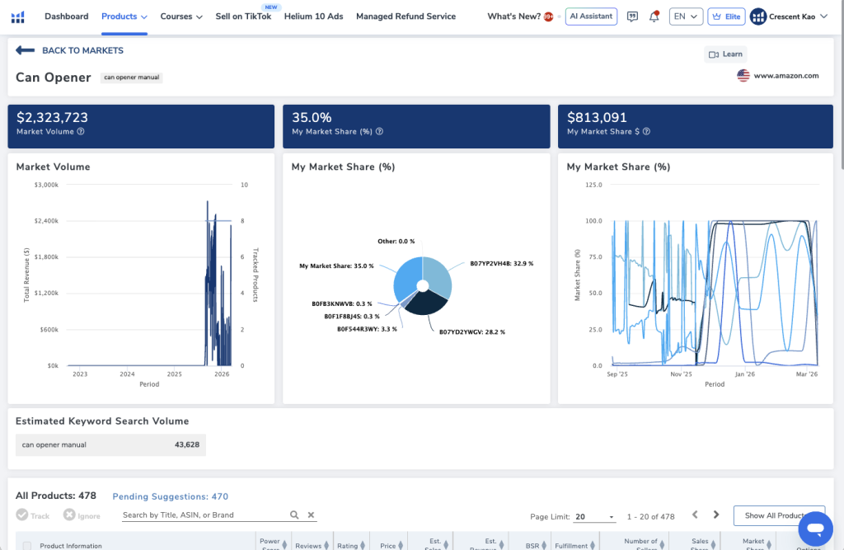Go to the Dashboard tab

pos(67,16)
